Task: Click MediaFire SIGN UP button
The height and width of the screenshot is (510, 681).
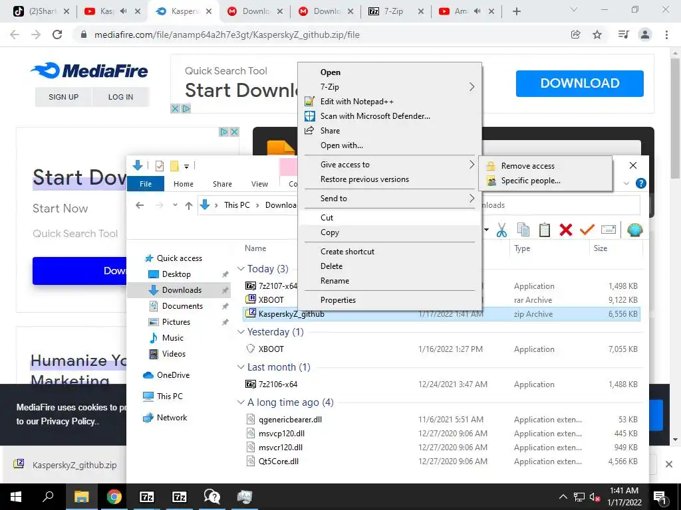Action: coord(63,97)
